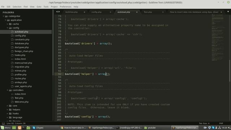Switch to the Test.php tab
Screen dimensions: 231x130
148,12
